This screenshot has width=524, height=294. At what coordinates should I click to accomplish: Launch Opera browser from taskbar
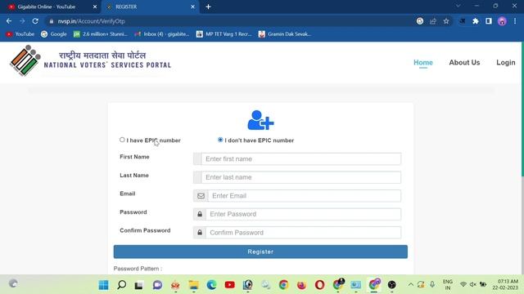(x=320, y=285)
